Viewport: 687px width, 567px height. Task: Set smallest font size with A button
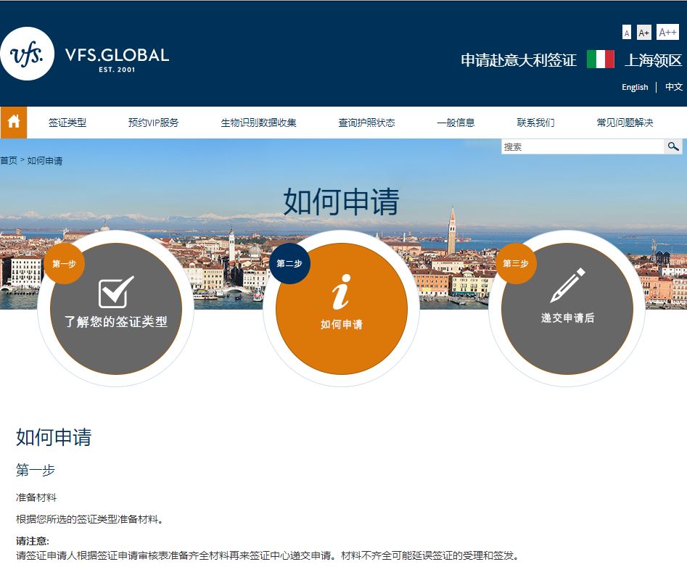click(x=627, y=33)
